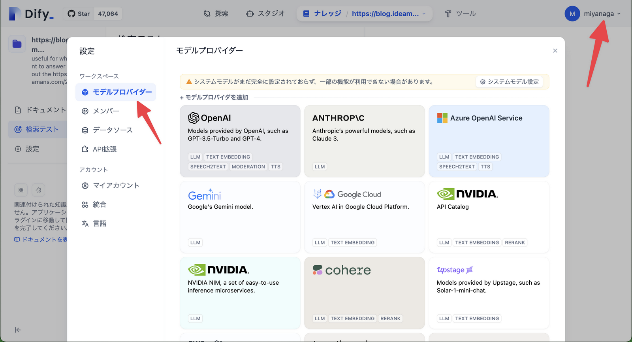Click the RERANK tag on Cohere card
The width and height of the screenshot is (632, 342).
390,319
